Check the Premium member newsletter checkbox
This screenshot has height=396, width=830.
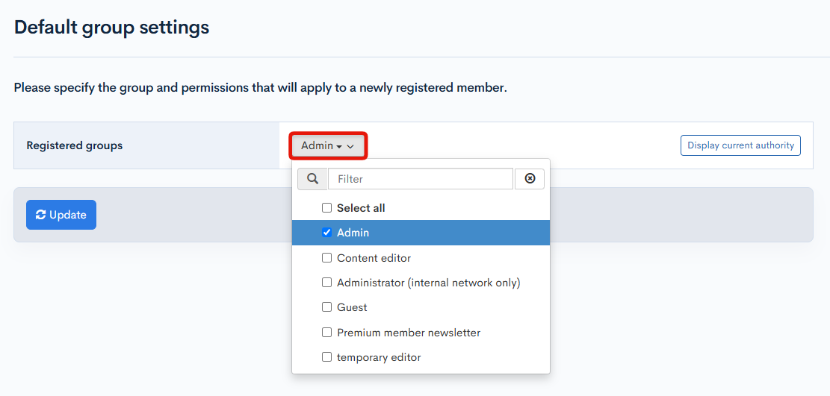click(x=326, y=333)
